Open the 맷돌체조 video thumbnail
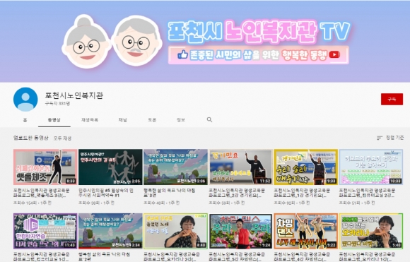410x262 pixels. click(45, 167)
